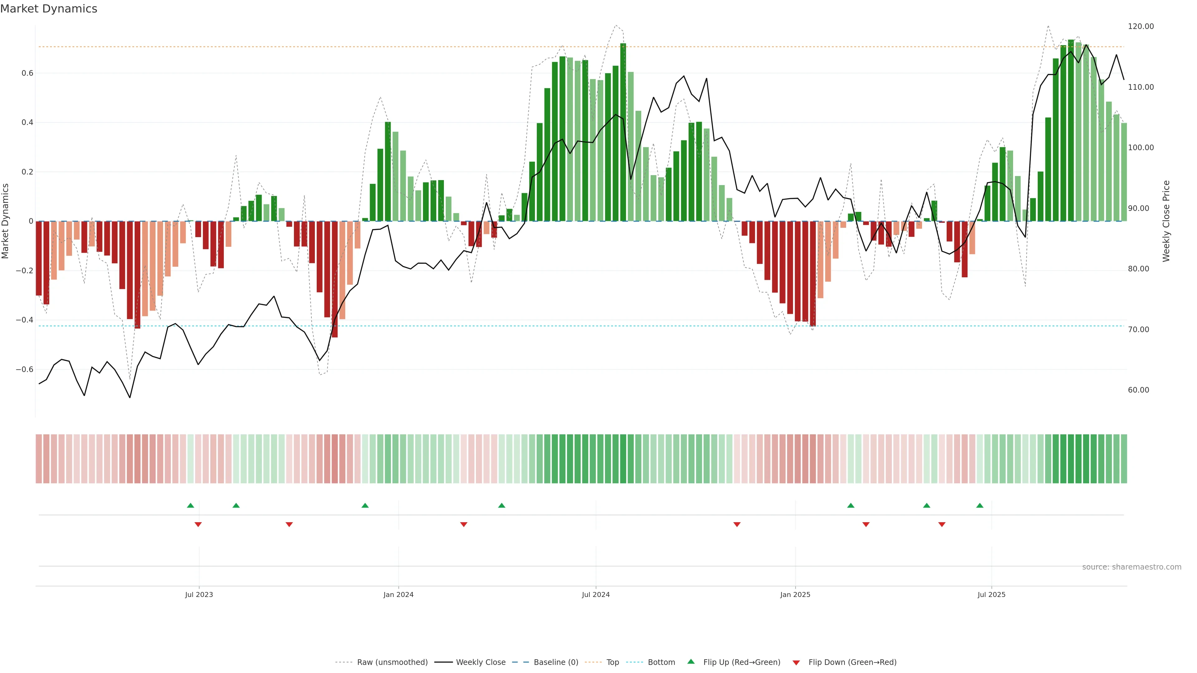The image size is (1197, 673).
Task: Click the red flip-down marker at Jul 2023
Action: coord(198,524)
